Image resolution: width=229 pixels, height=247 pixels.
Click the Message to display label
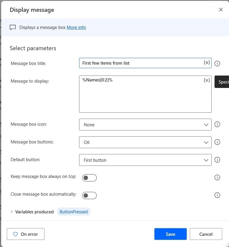30,81
